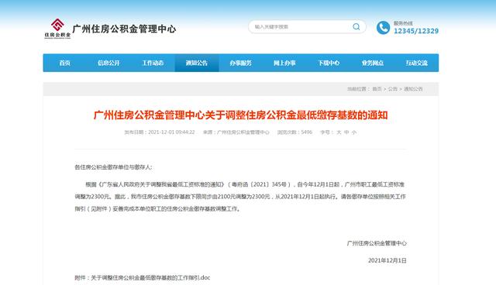This screenshot has width=496, height=285.
Task: Download the attachment 工作指引.doc link
Action: tap(150, 278)
